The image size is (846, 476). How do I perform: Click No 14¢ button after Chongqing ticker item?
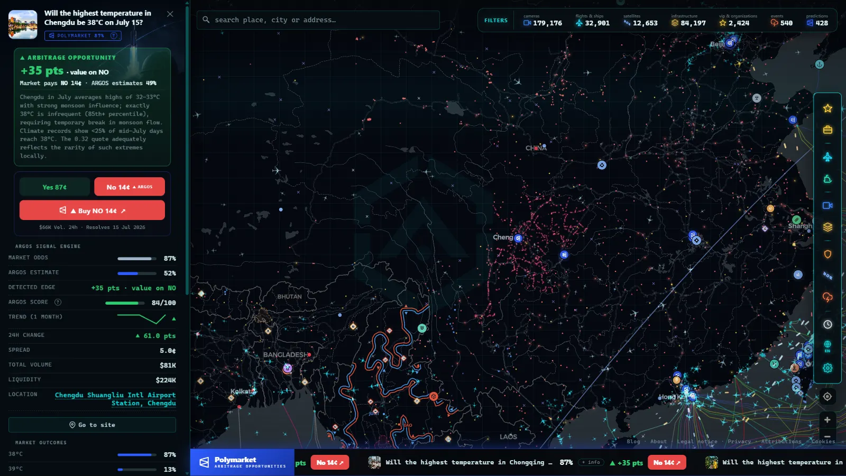point(667,462)
